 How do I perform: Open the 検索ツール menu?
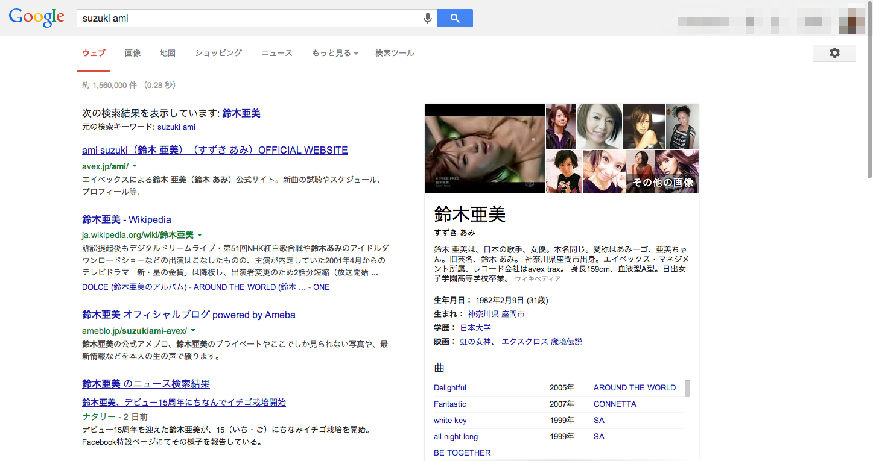[x=395, y=53]
